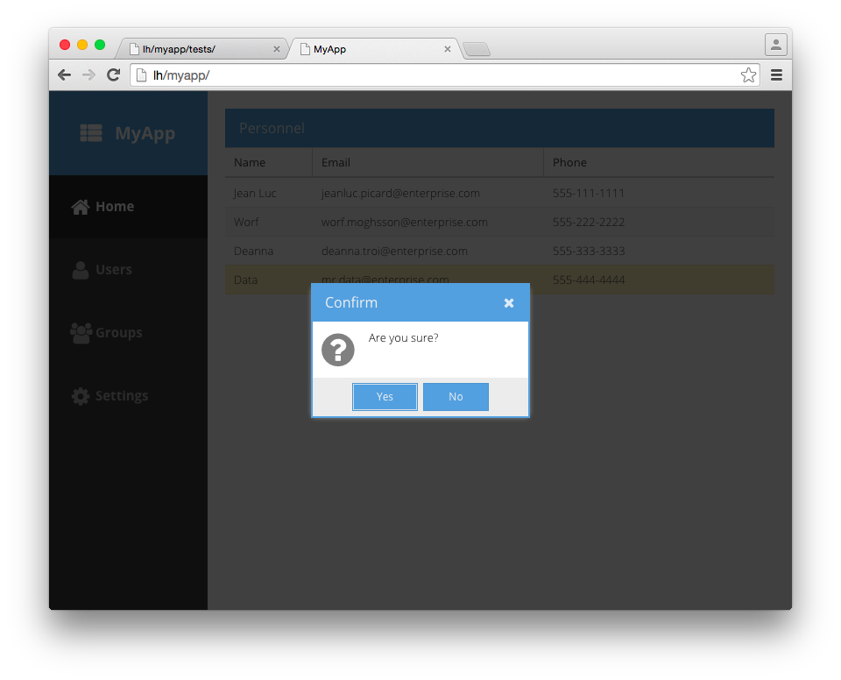Click the Groups people icon
This screenshot has height=680, width=841.
tap(81, 332)
